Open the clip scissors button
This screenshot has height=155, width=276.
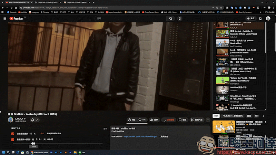(197, 120)
